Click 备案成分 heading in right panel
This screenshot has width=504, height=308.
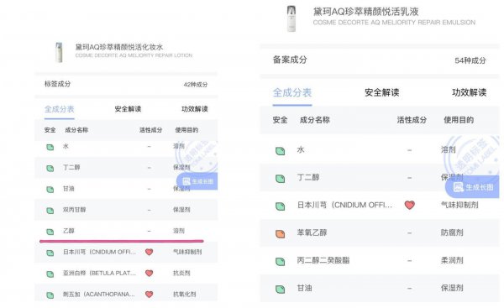point(290,60)
